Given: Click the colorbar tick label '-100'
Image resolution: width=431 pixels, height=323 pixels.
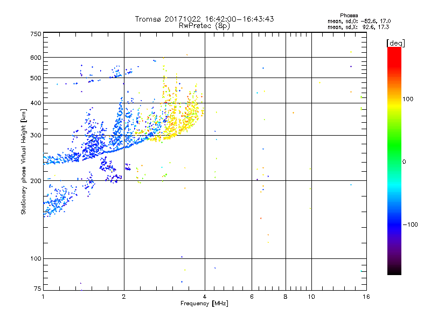Looking at the screenshot, I should point(410,224).
